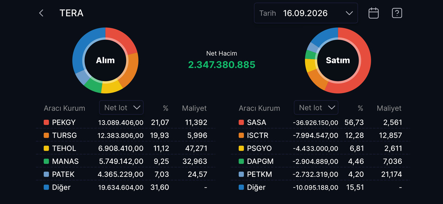This screenshot has width=443, height=204.
Task: Select the MANAS row label
Action: pos(65,161)
